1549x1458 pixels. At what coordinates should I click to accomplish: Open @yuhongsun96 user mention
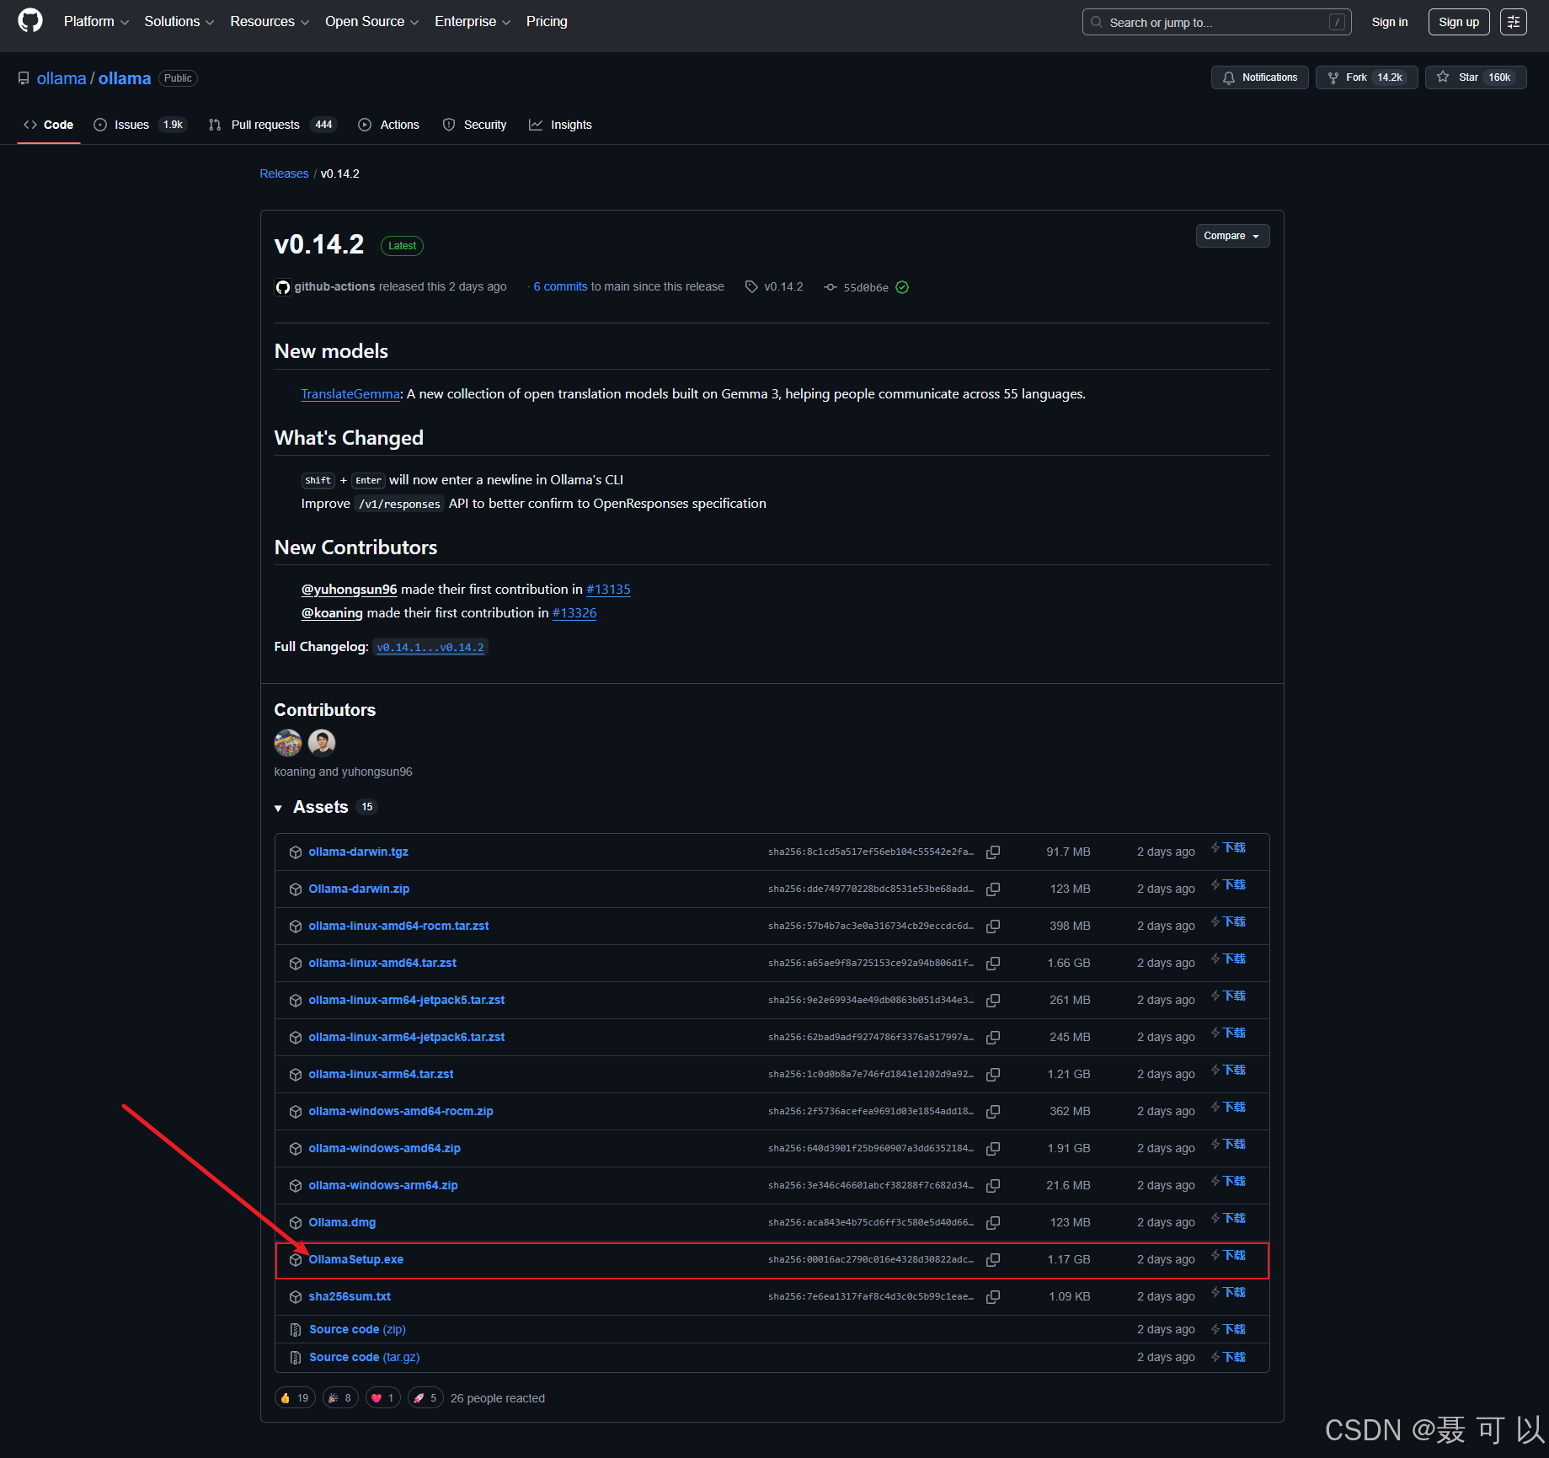point(349,590)
